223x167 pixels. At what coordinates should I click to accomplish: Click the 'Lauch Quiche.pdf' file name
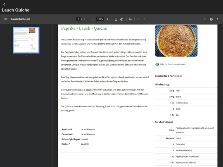click(21, 19)
